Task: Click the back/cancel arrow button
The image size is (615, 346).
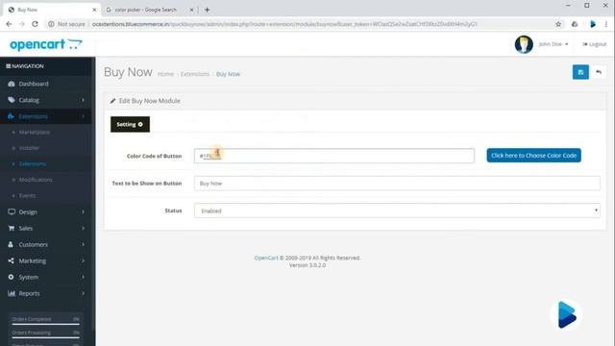Action: pos(599,72)
